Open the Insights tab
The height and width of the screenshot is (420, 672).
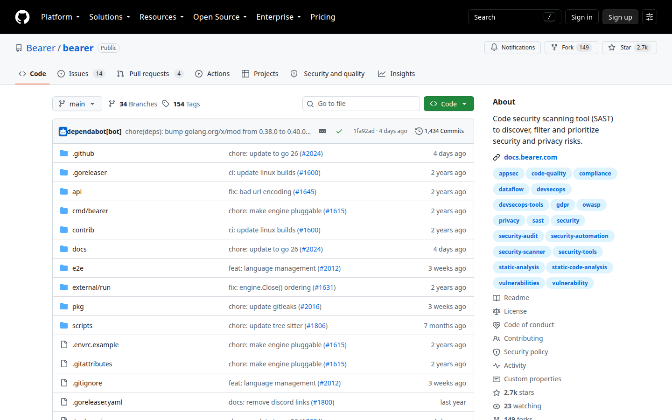click(396, 74)
